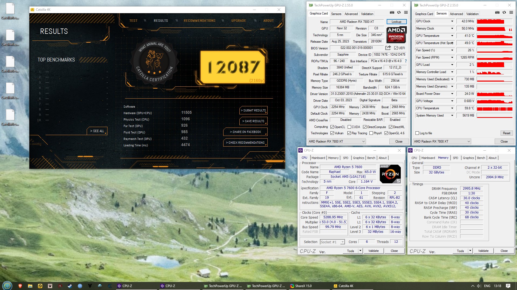Click the SAVE RESULTS button
Viewport: 517px width, 290px height.
[x=253, y=121]
